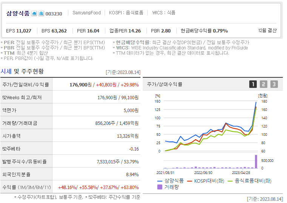This screenshot has width=287, height=203.
Task: Select the return rate +29.98%
Action: tap(130, 85)
